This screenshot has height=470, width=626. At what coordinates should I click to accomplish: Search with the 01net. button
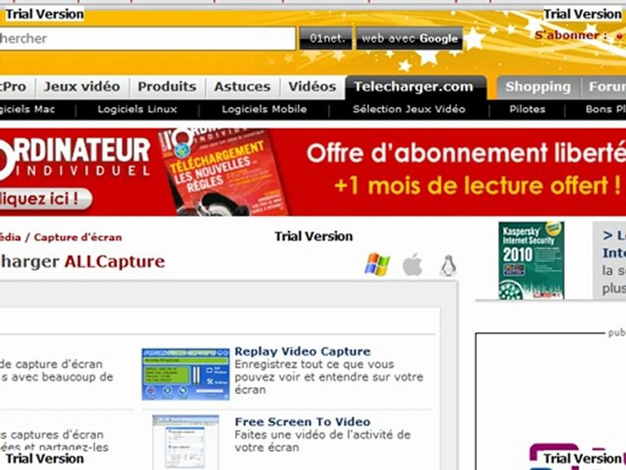click(x=326, y=39)
